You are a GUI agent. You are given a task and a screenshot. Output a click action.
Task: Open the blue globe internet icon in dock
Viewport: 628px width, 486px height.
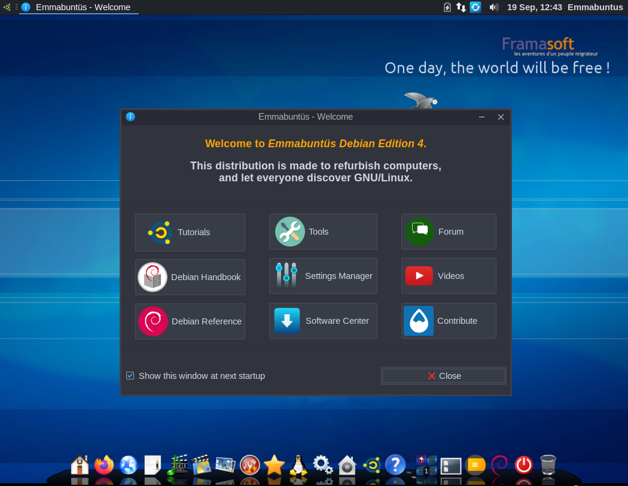click(x=129, y=465)
